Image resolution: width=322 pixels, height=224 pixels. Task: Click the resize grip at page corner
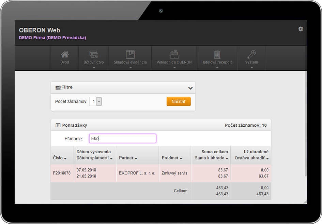pos(305,202)
